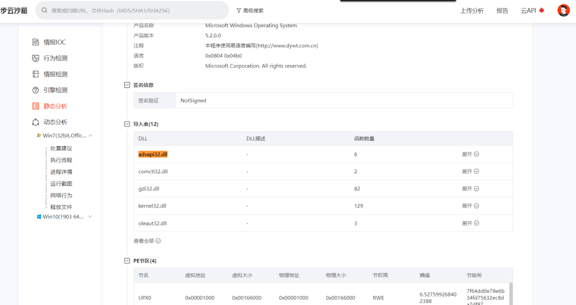Expand the kernel32.dll import row
576x305 pixels.
pos(470,206)
